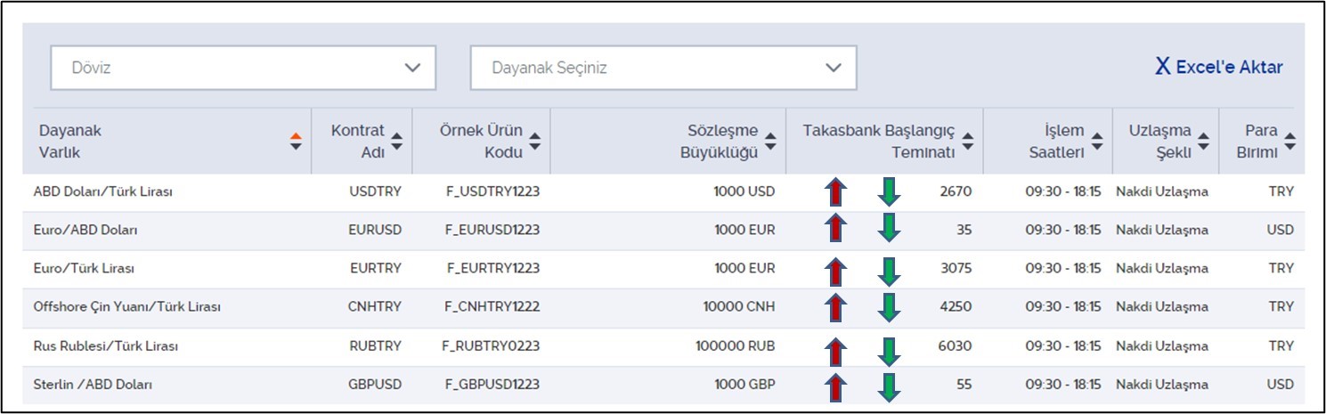Sort by Sözleşme Büyüklüğü column
1326x414 pixels.
pyautogui.click(x=771, y=141)
